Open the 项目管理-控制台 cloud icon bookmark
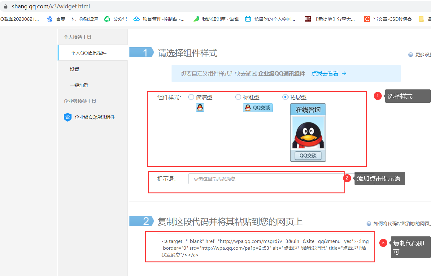 point(137,19)
